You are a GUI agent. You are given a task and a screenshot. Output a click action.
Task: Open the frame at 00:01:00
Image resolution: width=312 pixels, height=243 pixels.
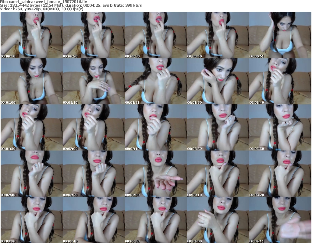pos(31,81)
